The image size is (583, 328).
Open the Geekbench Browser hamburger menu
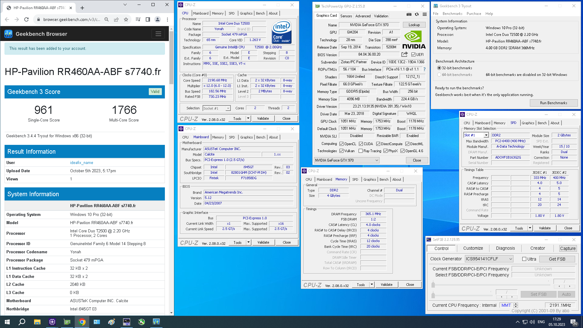coord(158,34)
